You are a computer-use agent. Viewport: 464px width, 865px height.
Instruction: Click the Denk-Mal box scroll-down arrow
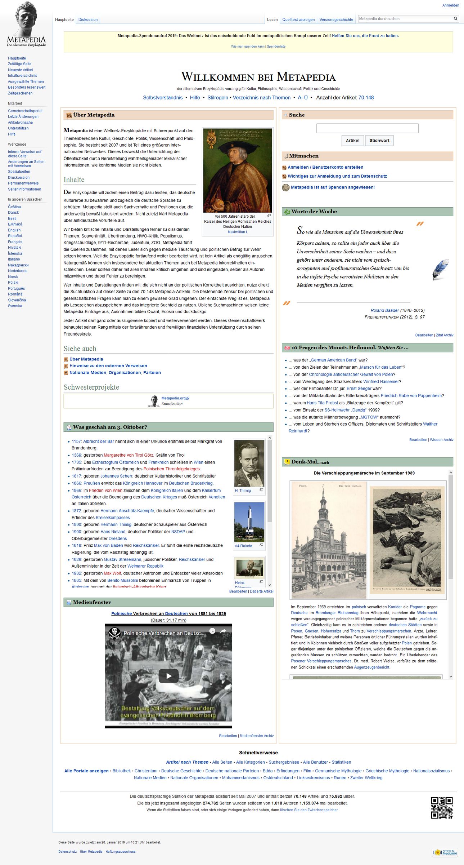(x=450, y=677)
